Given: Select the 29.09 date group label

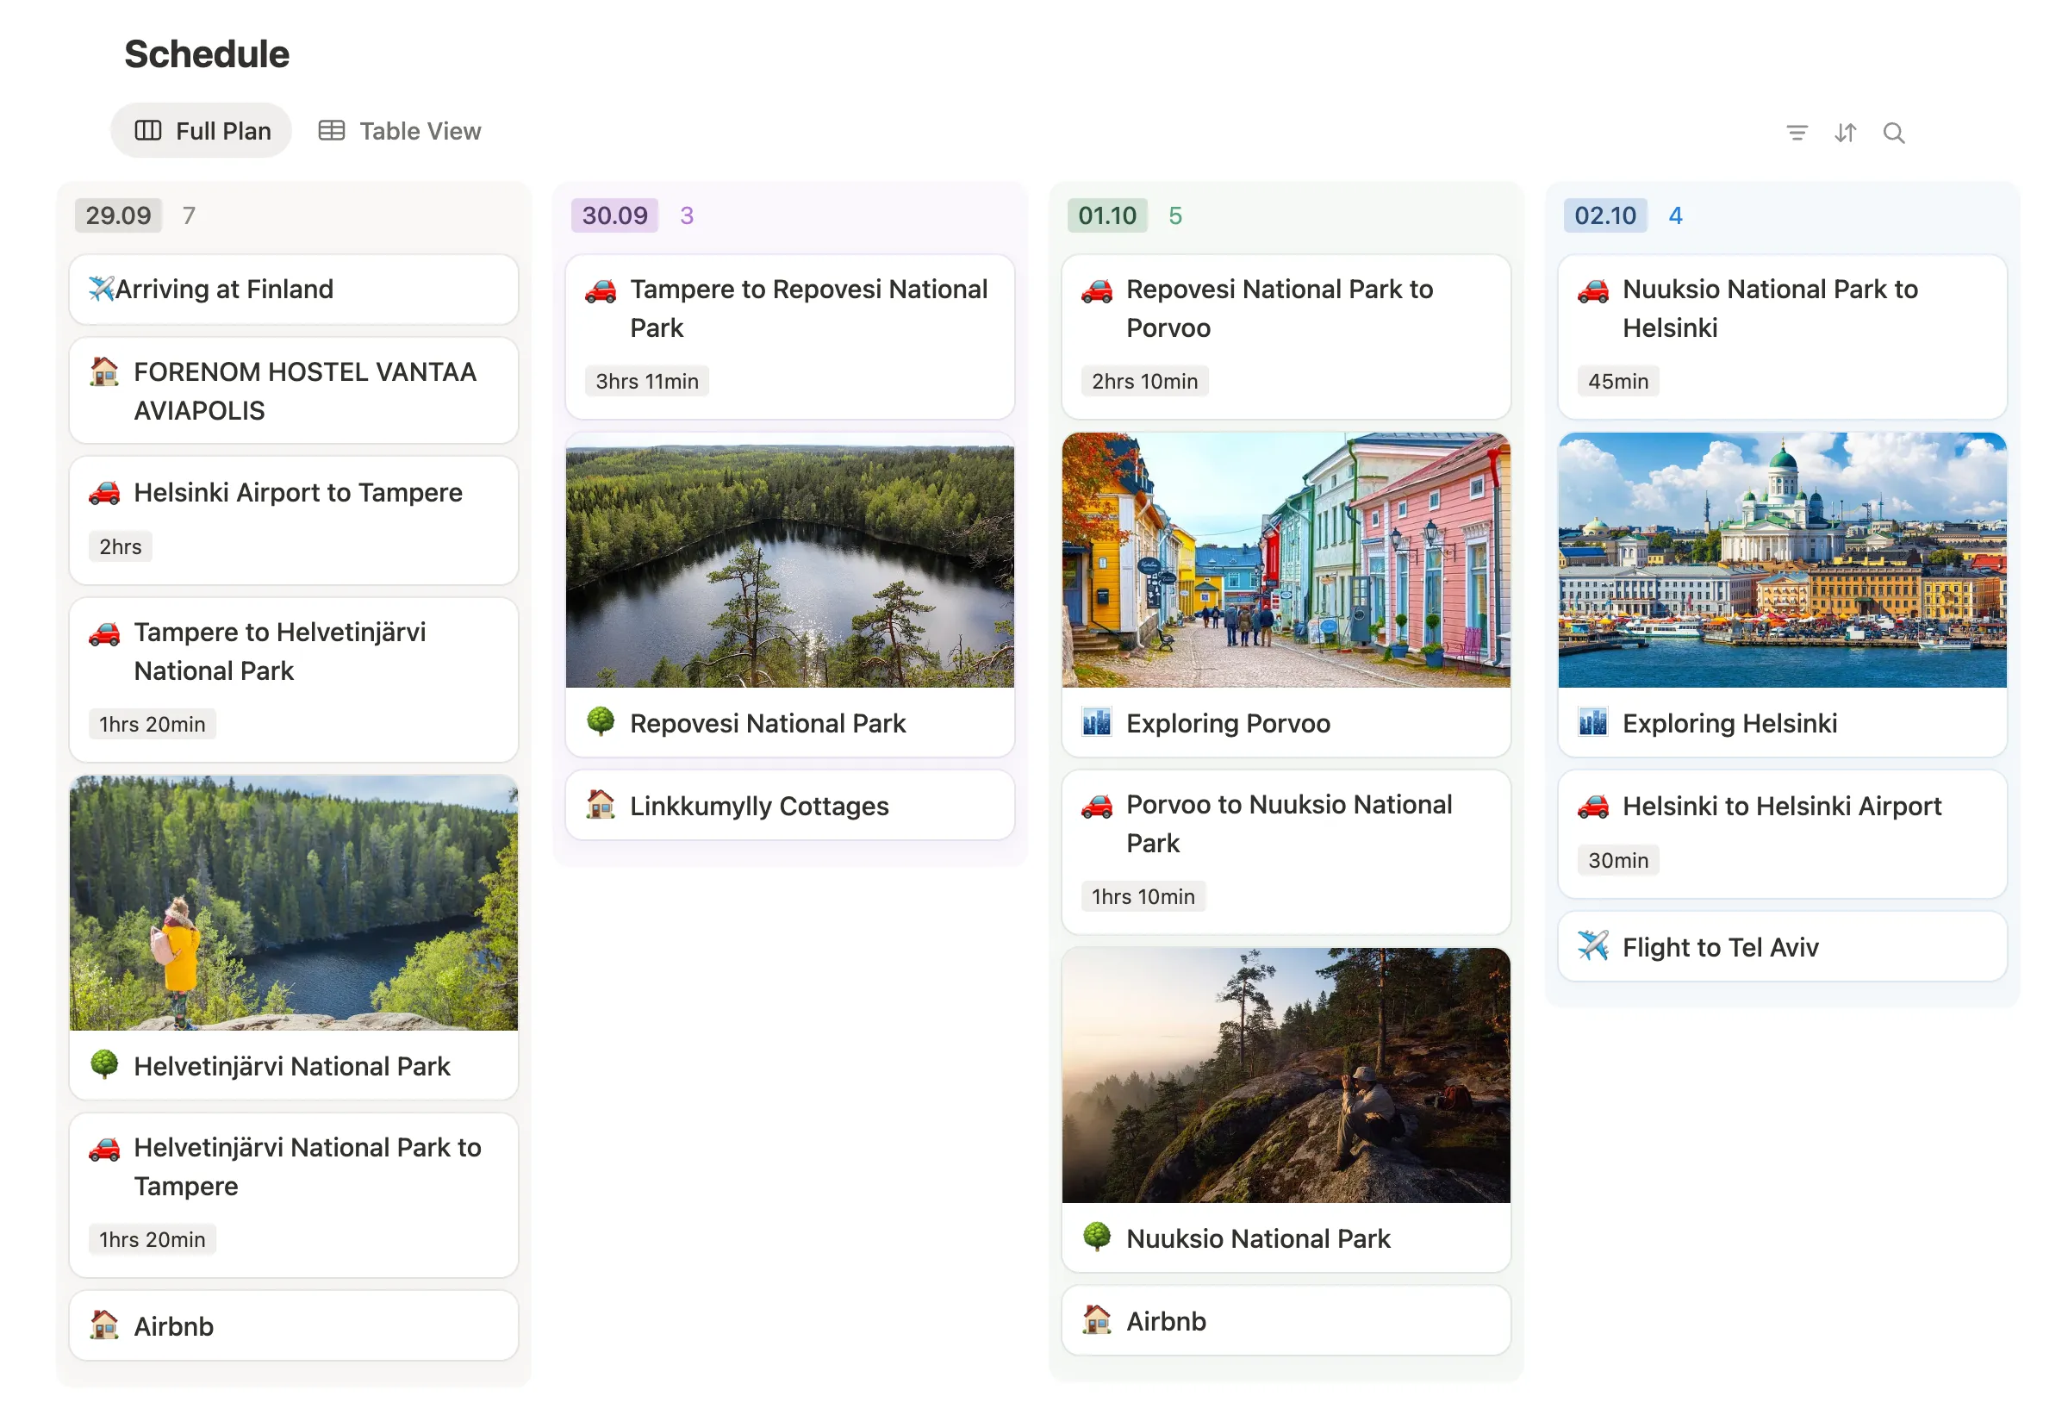Looking at the screenshot, I should pos(118,215).
